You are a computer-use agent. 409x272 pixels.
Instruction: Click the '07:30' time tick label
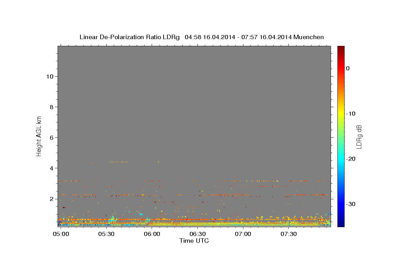(x=289, y=234)
